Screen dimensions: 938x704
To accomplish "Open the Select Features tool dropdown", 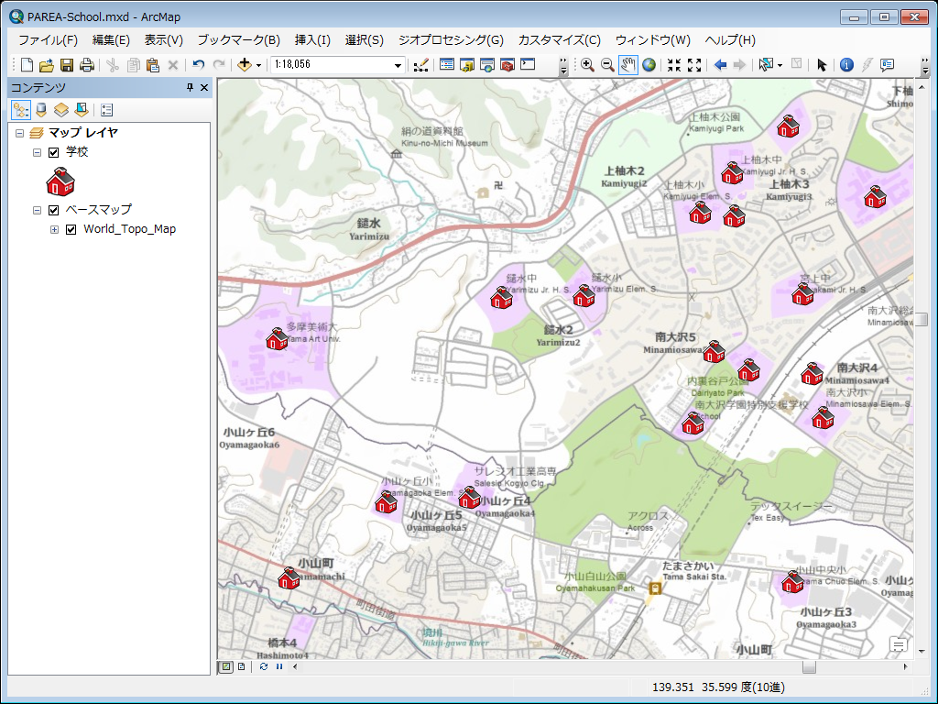I will pos(780,65).
